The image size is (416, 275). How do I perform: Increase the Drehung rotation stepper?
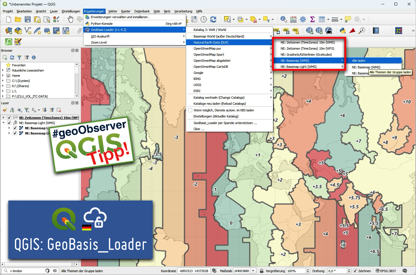(349, 270)
